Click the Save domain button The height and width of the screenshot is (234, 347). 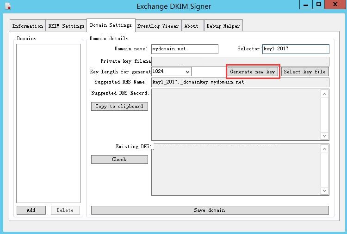click(x=210, y=210)
